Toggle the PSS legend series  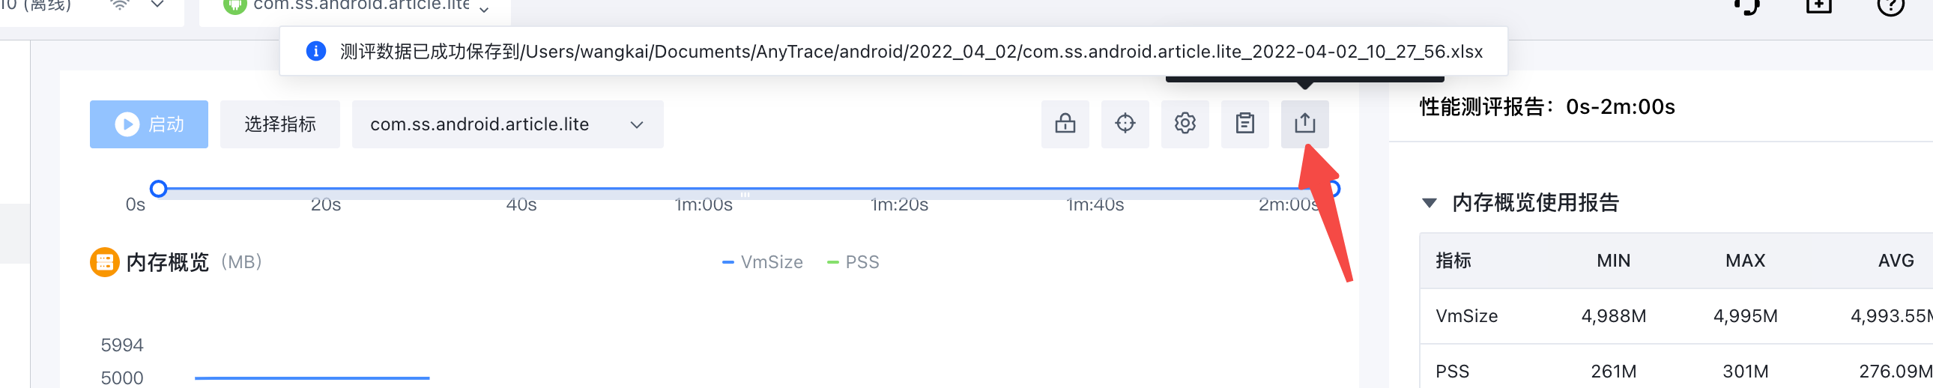point(853,262)
